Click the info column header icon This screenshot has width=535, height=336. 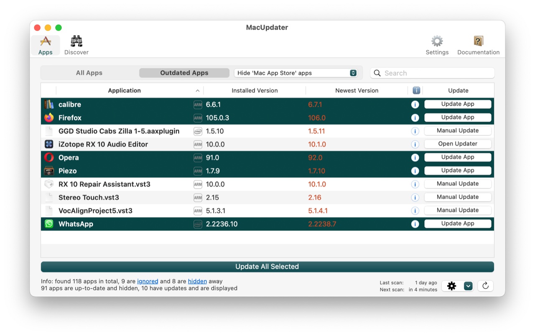416,90
